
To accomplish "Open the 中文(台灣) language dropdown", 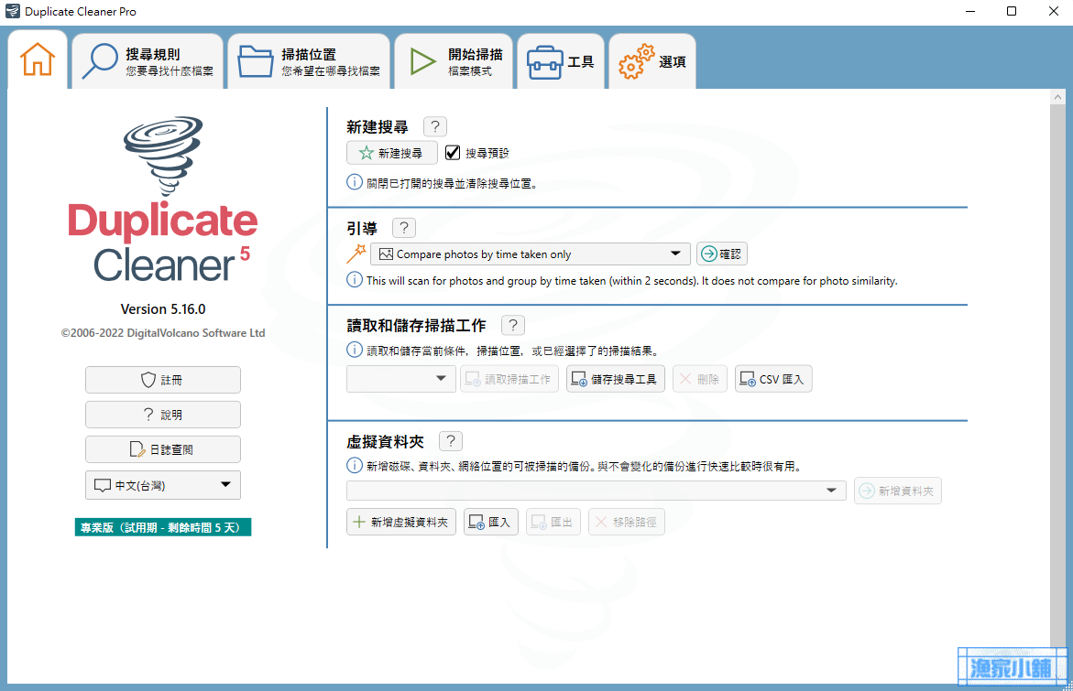I will coord(163,485).
